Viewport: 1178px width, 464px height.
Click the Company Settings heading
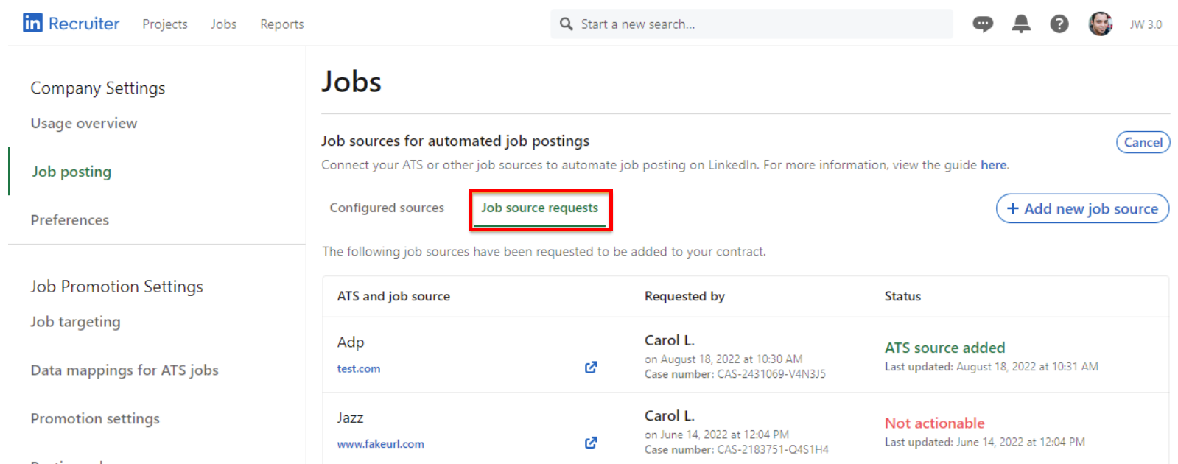(98, 88)
